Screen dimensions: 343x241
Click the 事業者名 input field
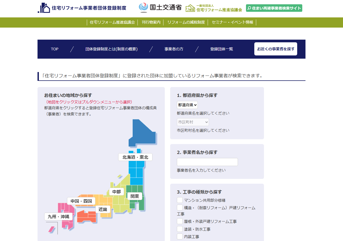(207, 162)
